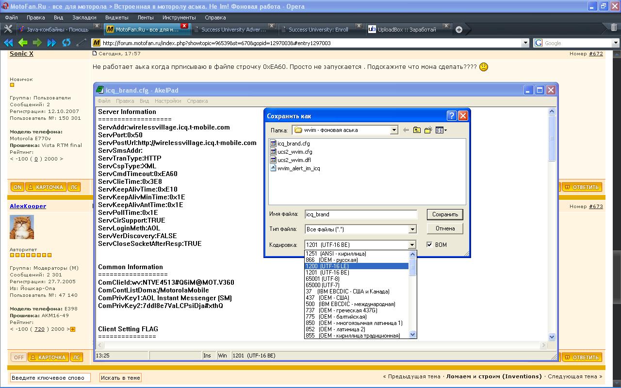Open the Google search engine dropdown
The width and height of the screenshot is (621, 388).
click(x=616, y=43)
